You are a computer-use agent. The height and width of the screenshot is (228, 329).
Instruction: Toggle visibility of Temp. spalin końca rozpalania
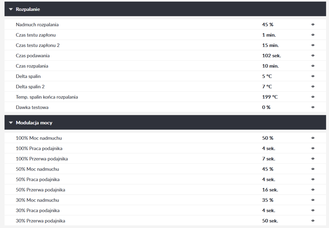[x=313, y=97]
